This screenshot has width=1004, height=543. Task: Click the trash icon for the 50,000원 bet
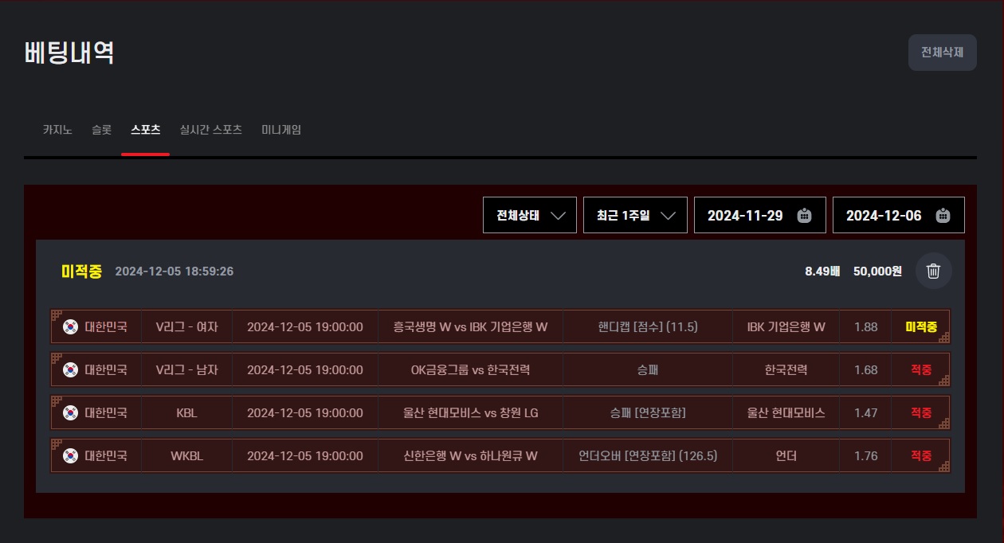[933, 271]
